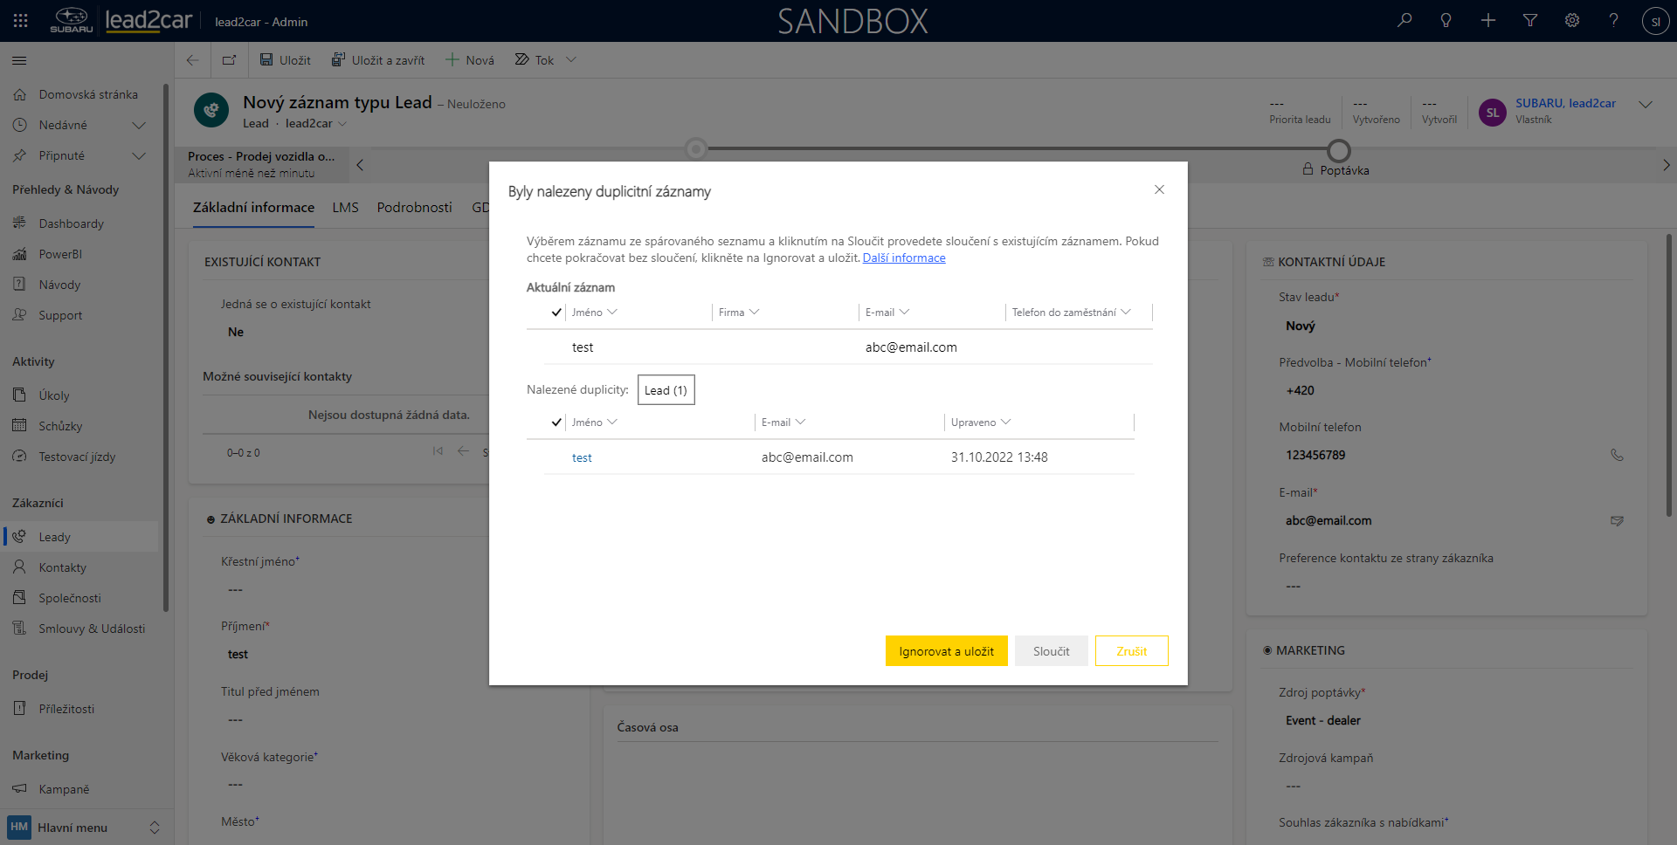Select the duplicate row with date 31.10.2022

(998, 457)
